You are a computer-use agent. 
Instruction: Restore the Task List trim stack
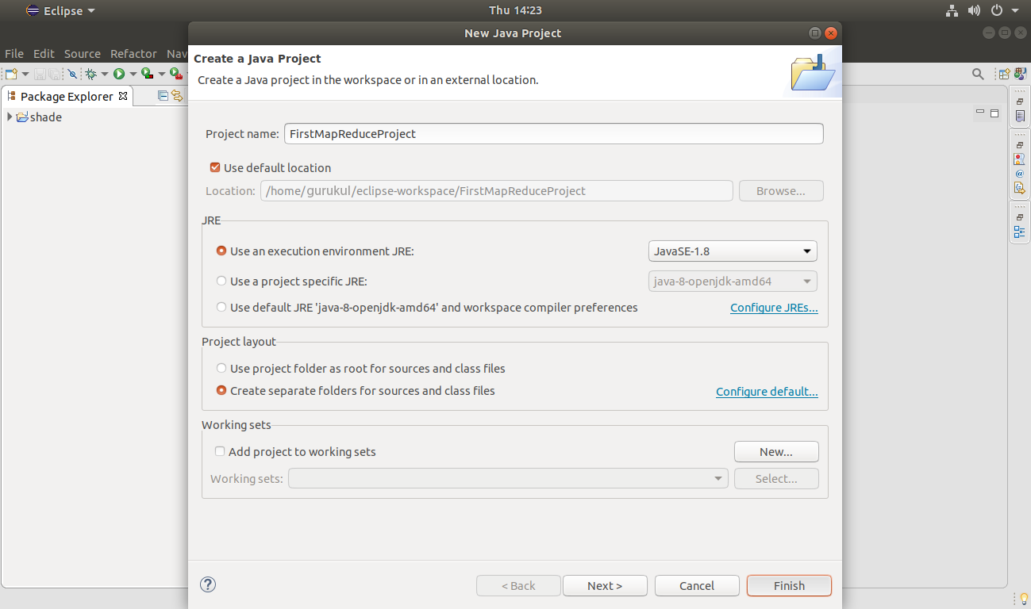pyautogui.click(x=1020, y=101)
